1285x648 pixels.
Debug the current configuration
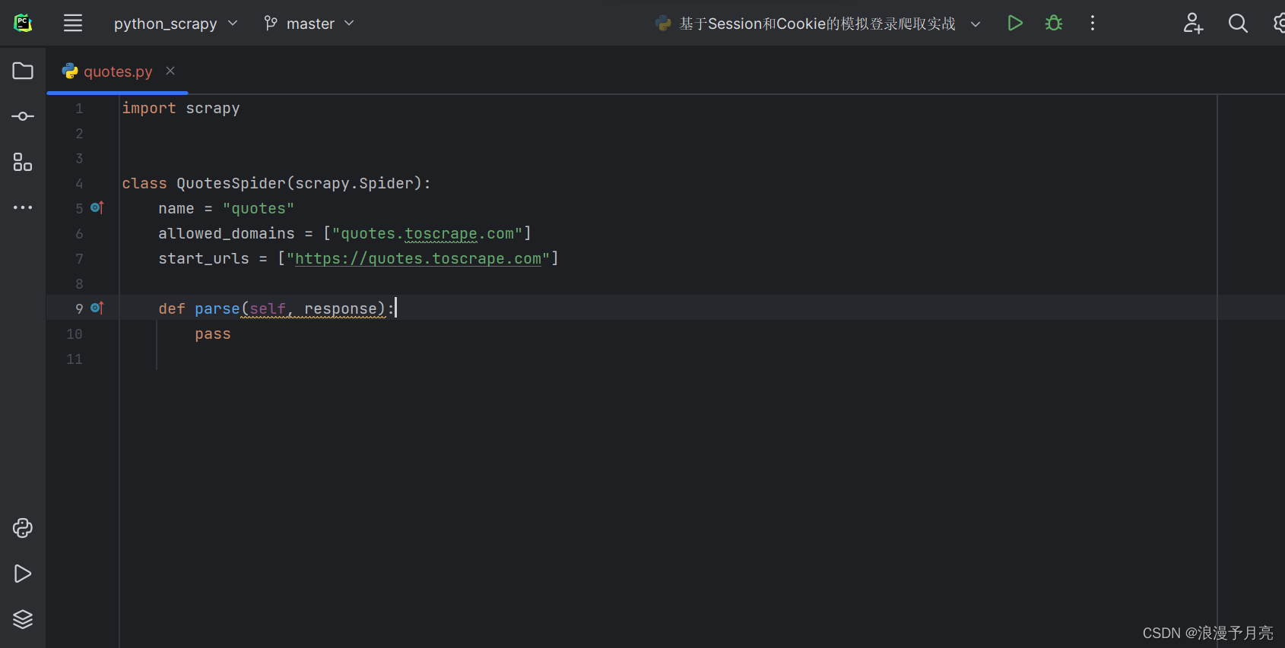pyautogui.click(x=1054, y=24)
